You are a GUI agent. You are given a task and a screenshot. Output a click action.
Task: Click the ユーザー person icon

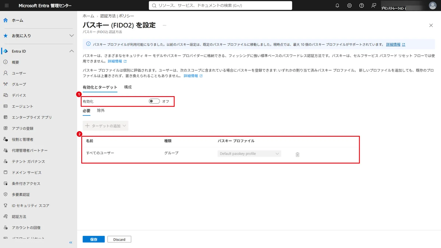pos(6,73)
